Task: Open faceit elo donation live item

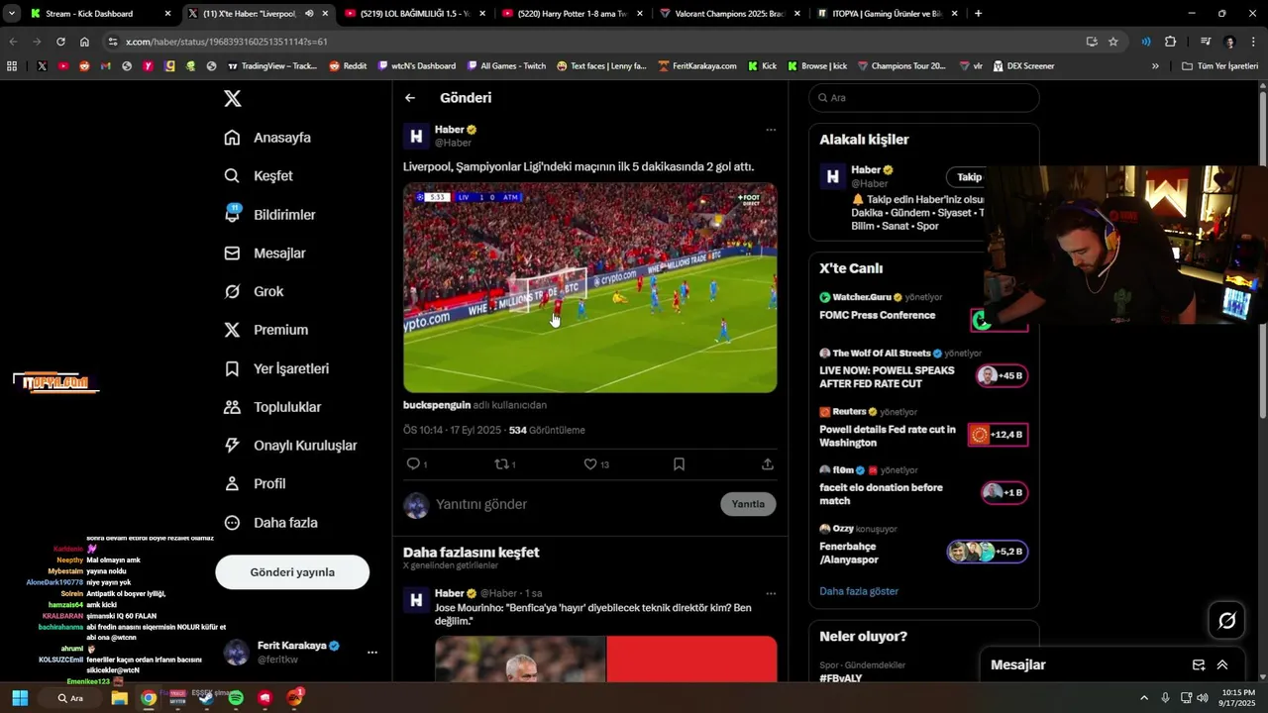Action: coord(923,487)
